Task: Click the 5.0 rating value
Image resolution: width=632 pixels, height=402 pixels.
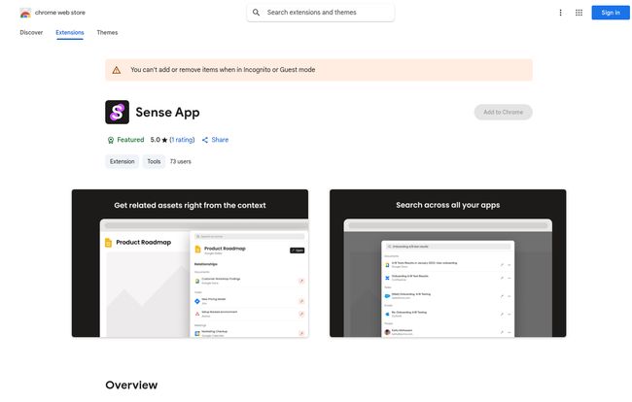Action: click(156, 140)
